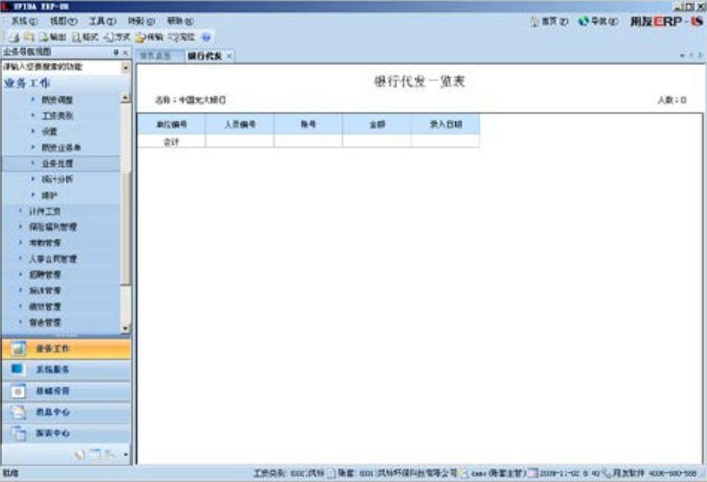The height and width of the screenshot is (482, 707).
Task: Click the tree scrollbar up arrow
Action: click(125, 98)
